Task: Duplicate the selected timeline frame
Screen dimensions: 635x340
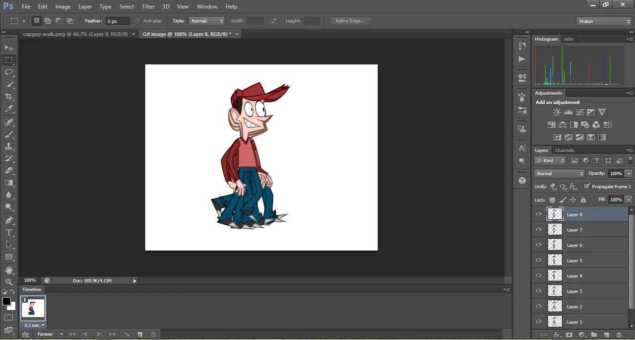Action: pyautogui.click(x=140, y=335)
